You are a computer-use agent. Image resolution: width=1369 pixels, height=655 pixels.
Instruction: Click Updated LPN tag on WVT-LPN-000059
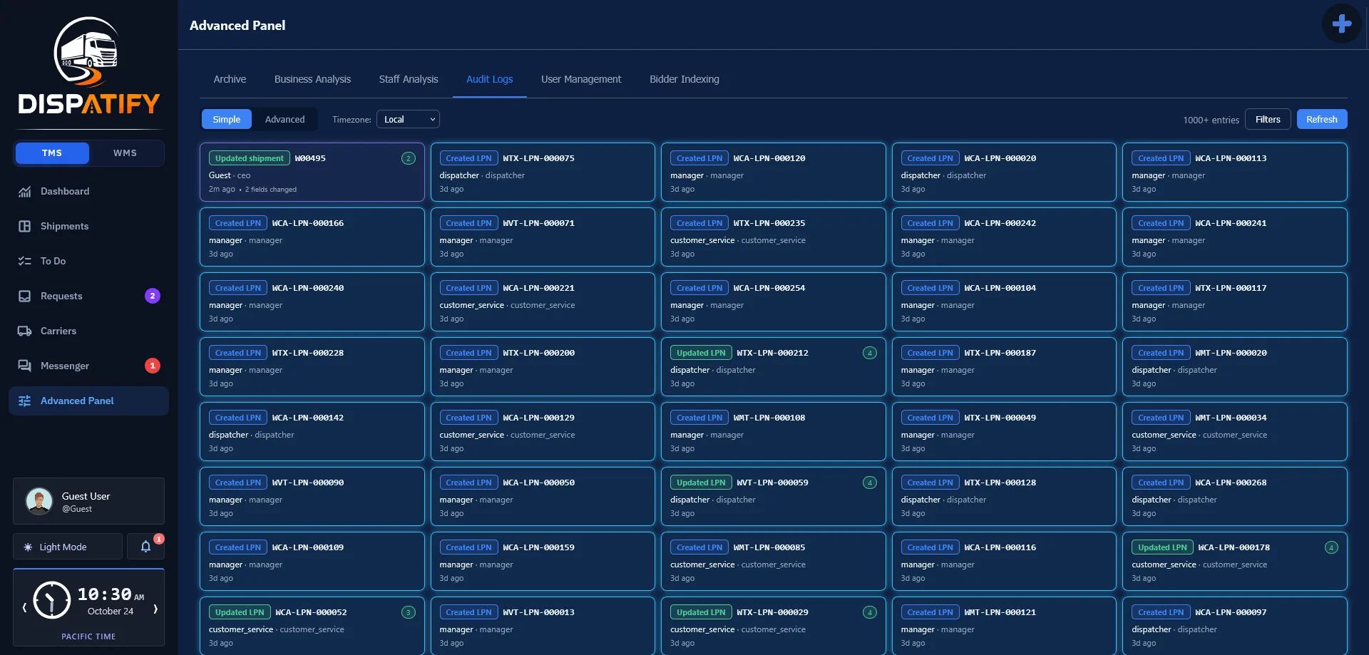[701, 483]
